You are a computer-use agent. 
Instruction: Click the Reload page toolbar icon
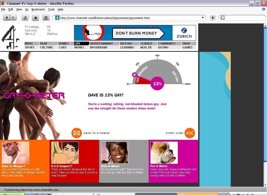tap(25, 18)
